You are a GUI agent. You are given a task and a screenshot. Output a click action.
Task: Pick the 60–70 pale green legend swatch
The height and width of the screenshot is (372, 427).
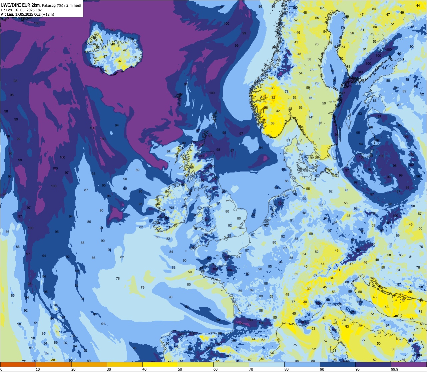click(231, 364)
